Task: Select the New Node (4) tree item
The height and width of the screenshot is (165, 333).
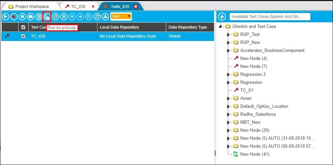Action: (x=254, y=58)
